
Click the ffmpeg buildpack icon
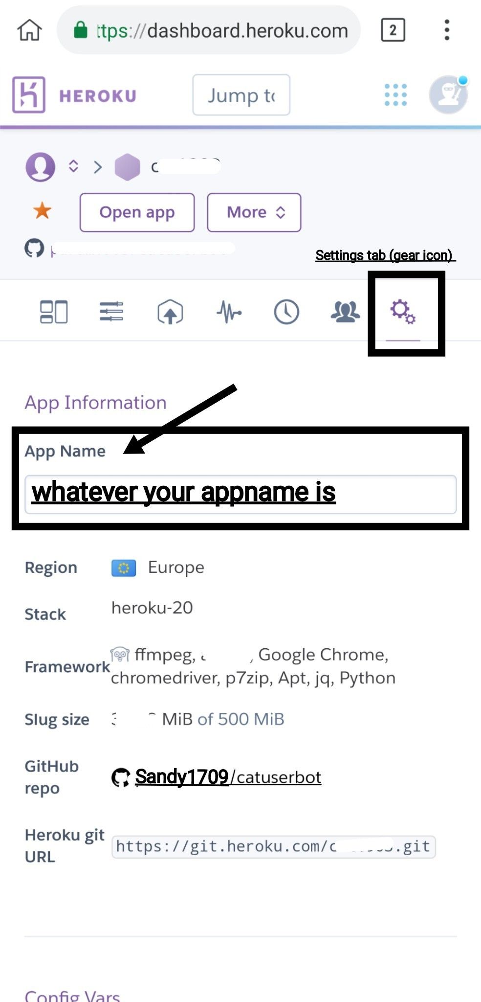[x=120, y=655]
